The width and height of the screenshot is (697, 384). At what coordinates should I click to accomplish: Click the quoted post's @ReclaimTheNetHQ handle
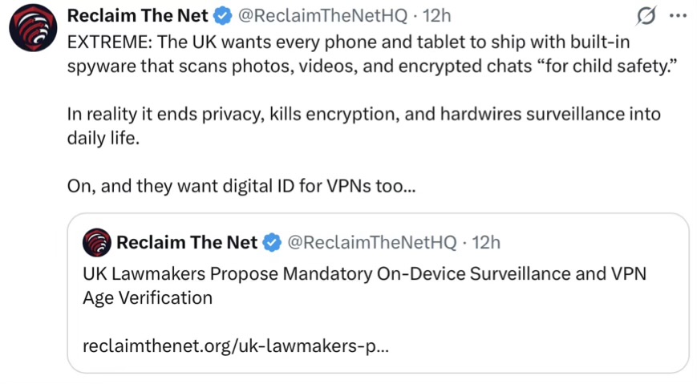tap(371, 242)
